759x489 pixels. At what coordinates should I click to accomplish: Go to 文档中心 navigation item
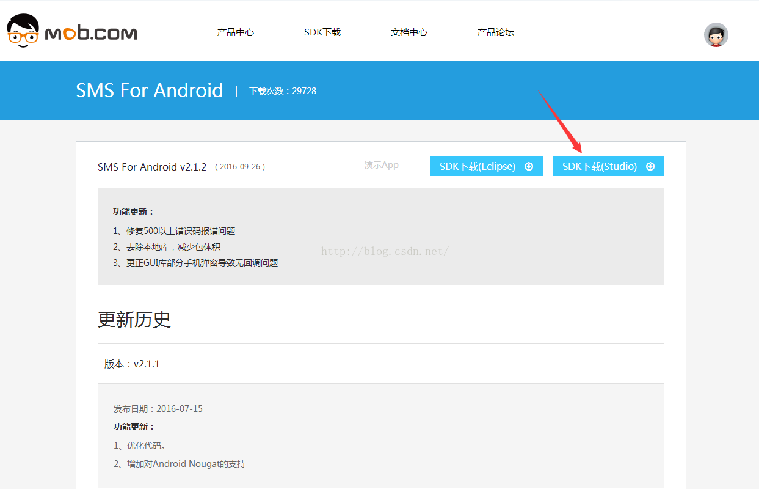409,32
